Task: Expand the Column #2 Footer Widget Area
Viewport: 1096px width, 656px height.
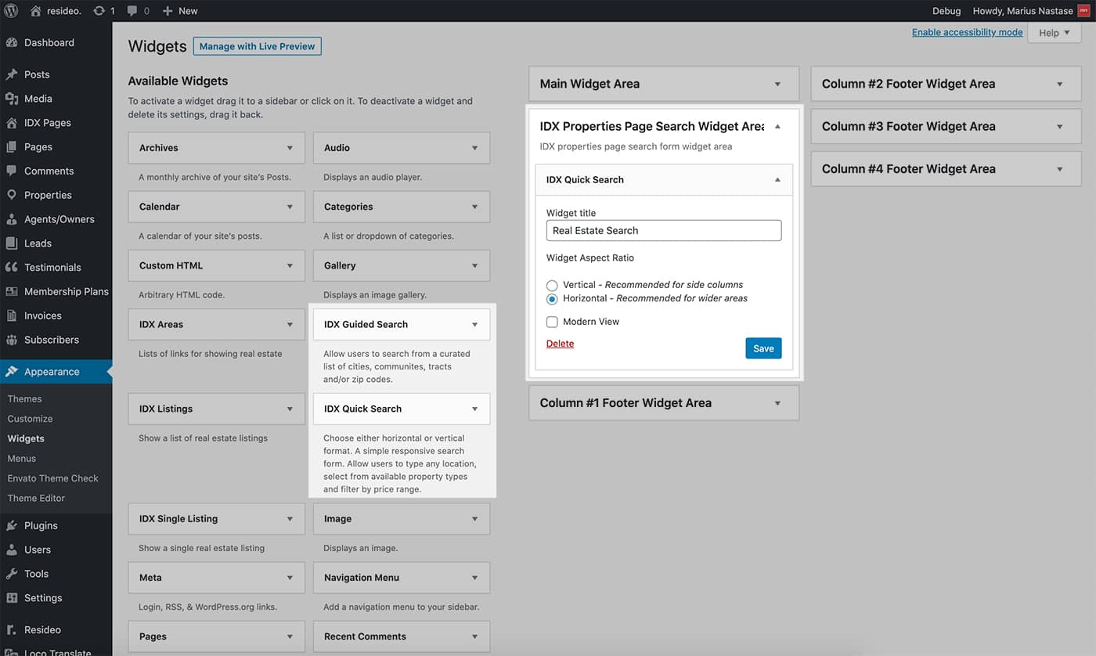Action: point(1059,84)
